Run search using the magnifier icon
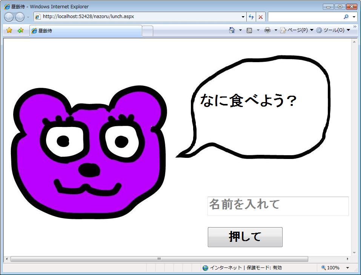This screenshot has width=361, height=275. click(x=346, y=17)
